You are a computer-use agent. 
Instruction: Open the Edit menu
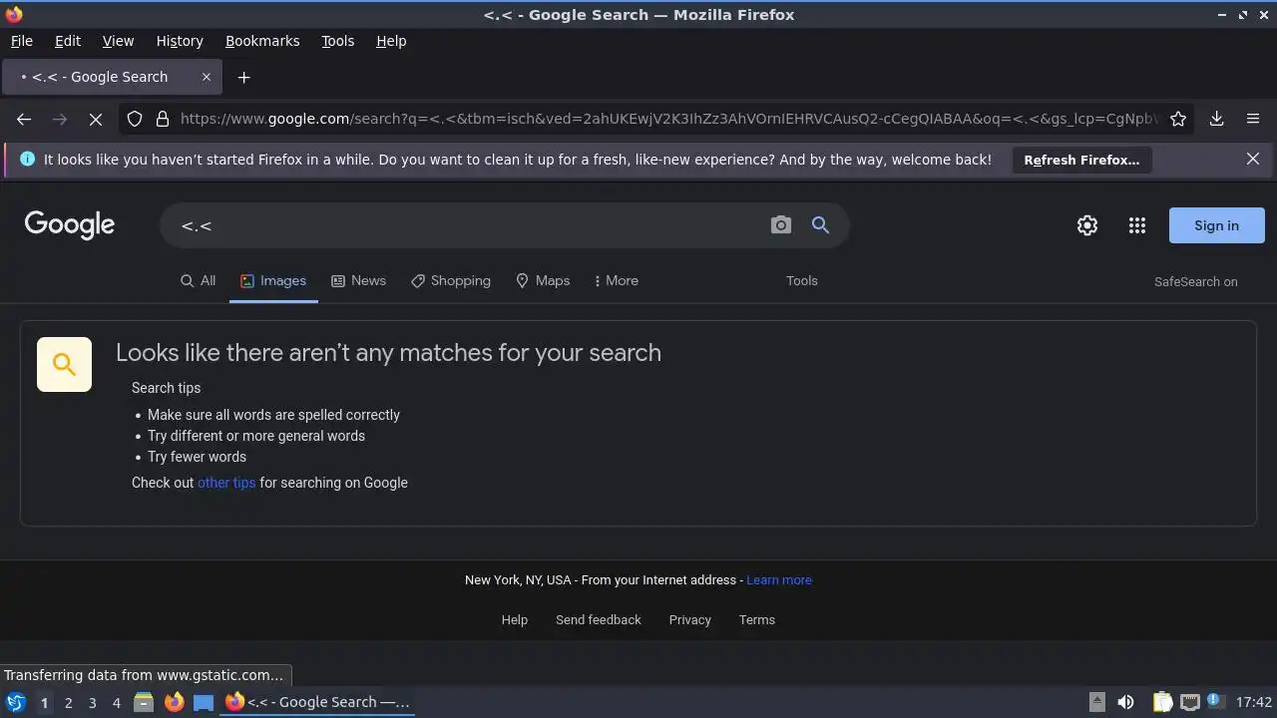[68, 41]
